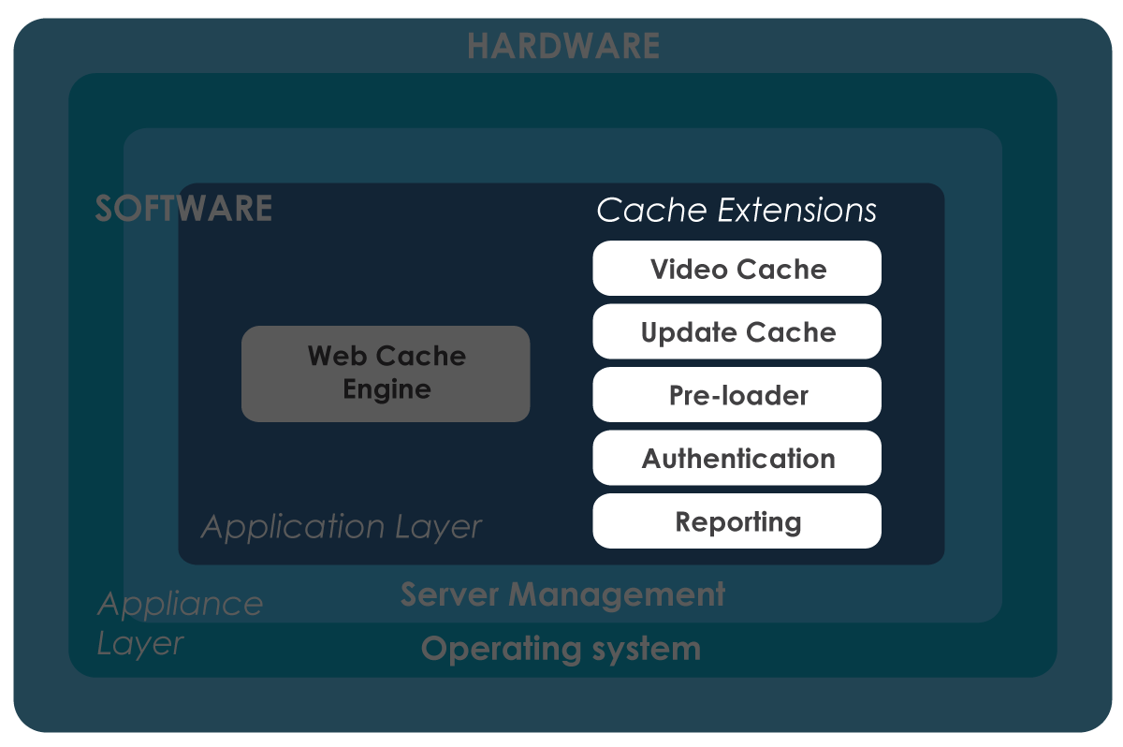Viewport: 1123px width, 747px height.
Task: Click the Application Layer label
Action: pyautogui.click(x=342, y=527)
